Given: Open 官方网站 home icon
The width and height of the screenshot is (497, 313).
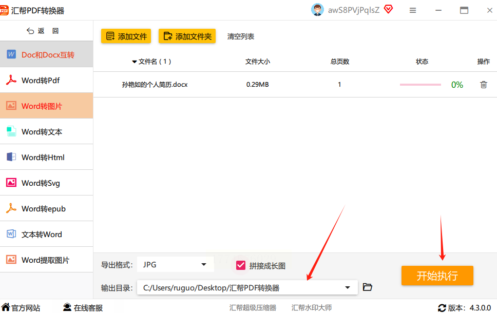Looking at the screenshot, I should [x=6, y=307].
